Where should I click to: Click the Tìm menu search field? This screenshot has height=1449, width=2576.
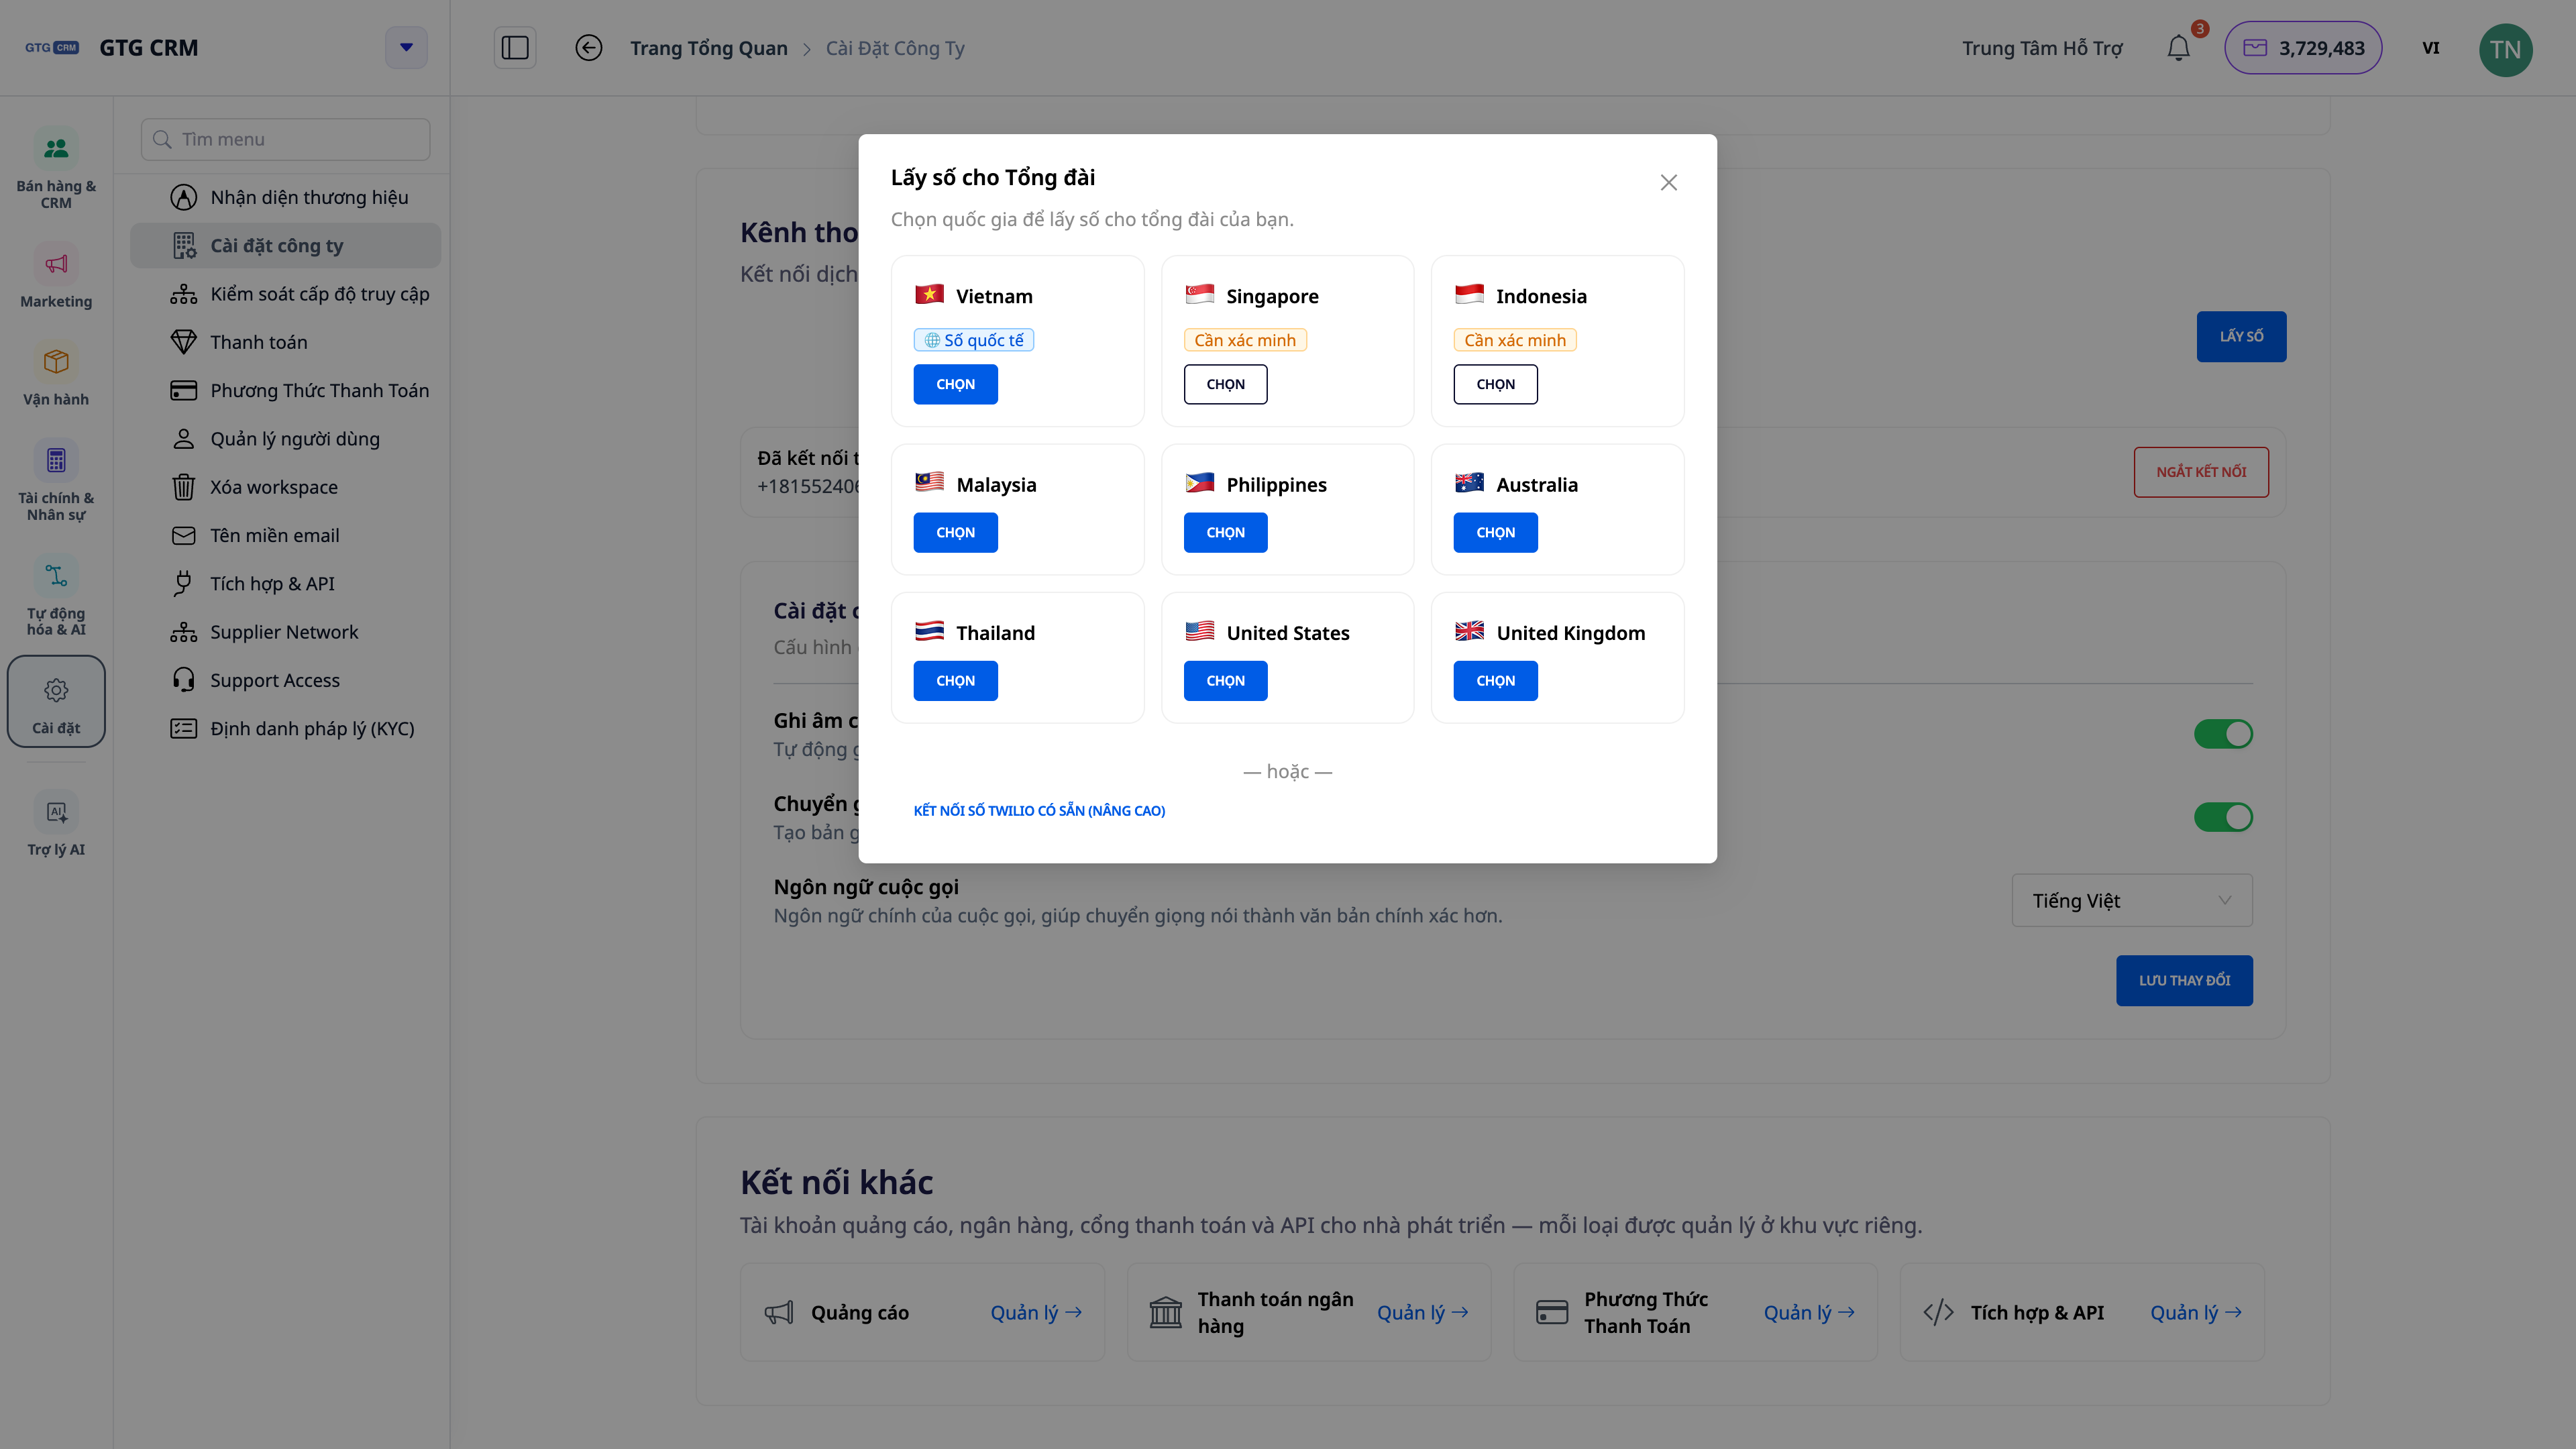tap(286, 139)
